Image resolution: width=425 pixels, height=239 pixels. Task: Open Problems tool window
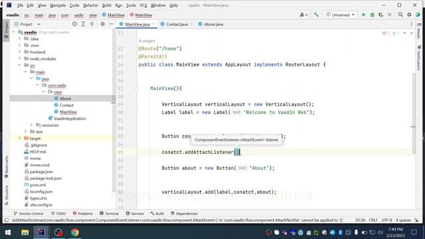82,214
